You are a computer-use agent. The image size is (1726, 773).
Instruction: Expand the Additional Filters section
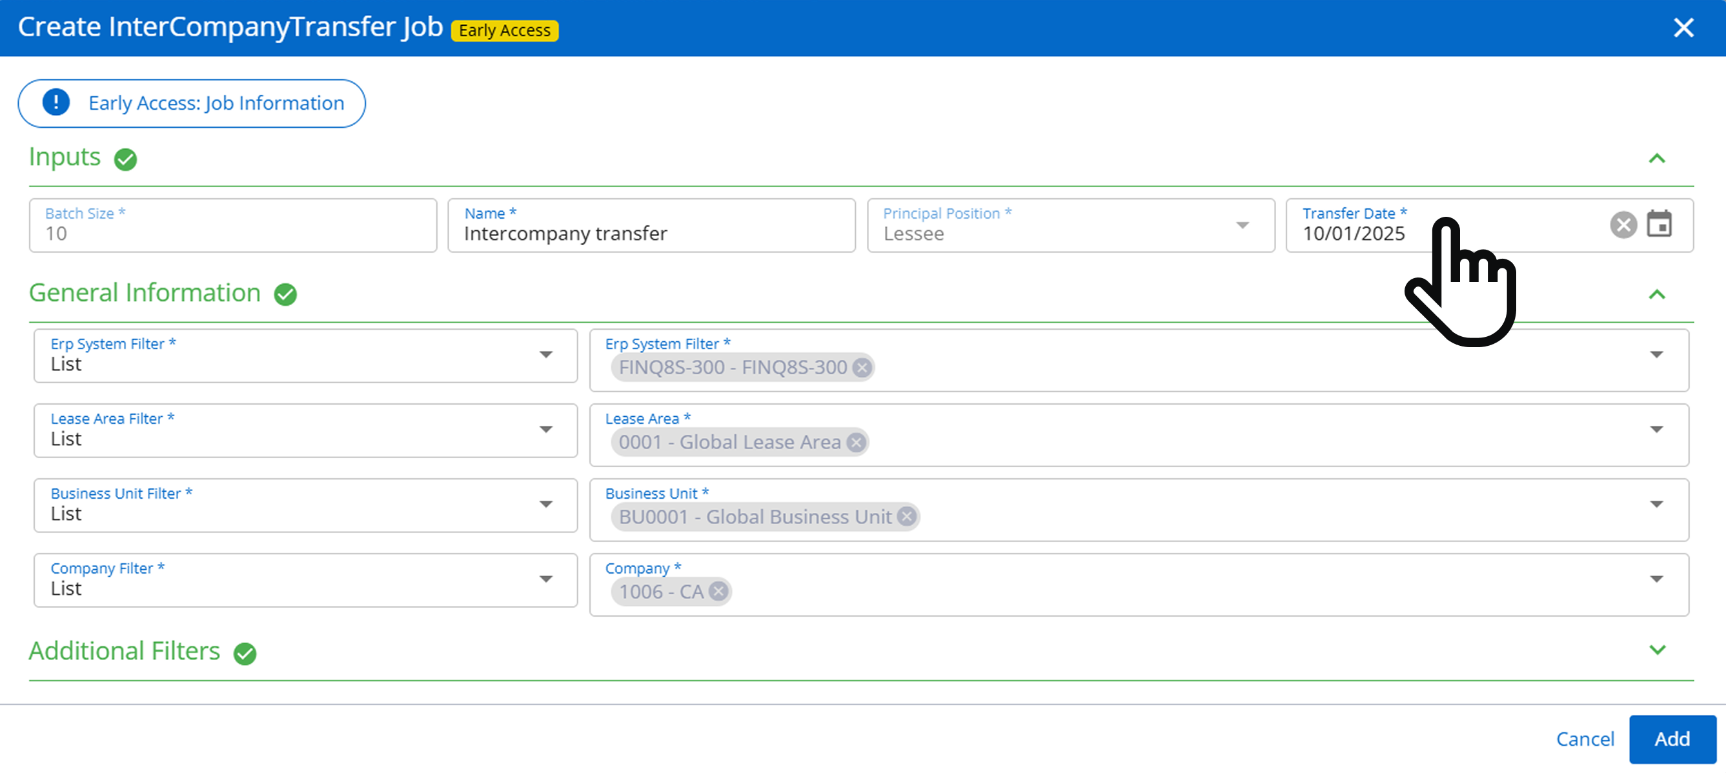click(1656, 650)
